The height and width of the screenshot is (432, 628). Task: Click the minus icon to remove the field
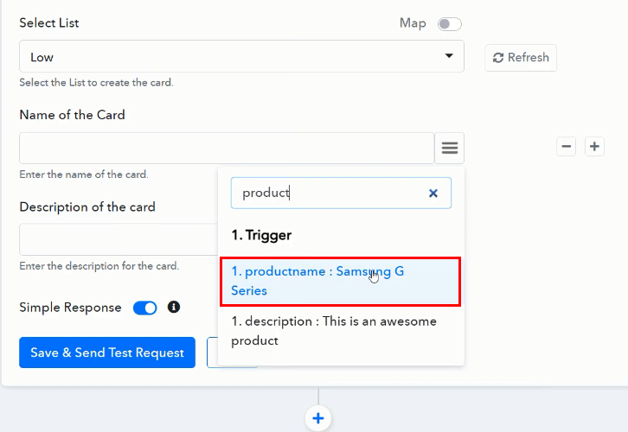(x=567, y=146)
